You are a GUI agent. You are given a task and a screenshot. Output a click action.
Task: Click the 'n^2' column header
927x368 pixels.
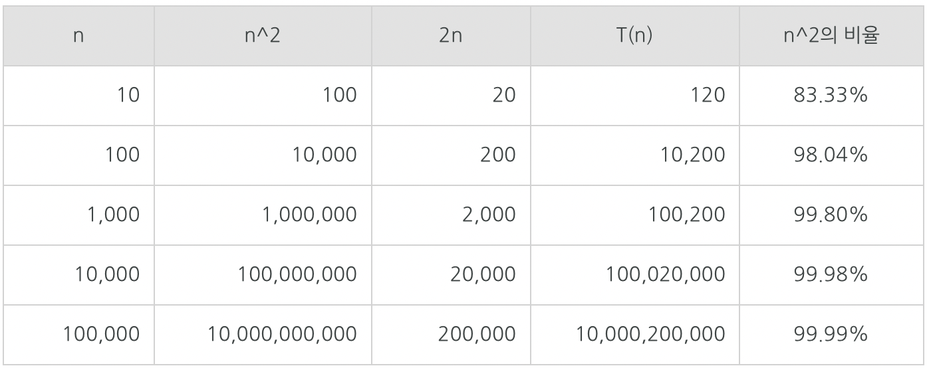261,35
